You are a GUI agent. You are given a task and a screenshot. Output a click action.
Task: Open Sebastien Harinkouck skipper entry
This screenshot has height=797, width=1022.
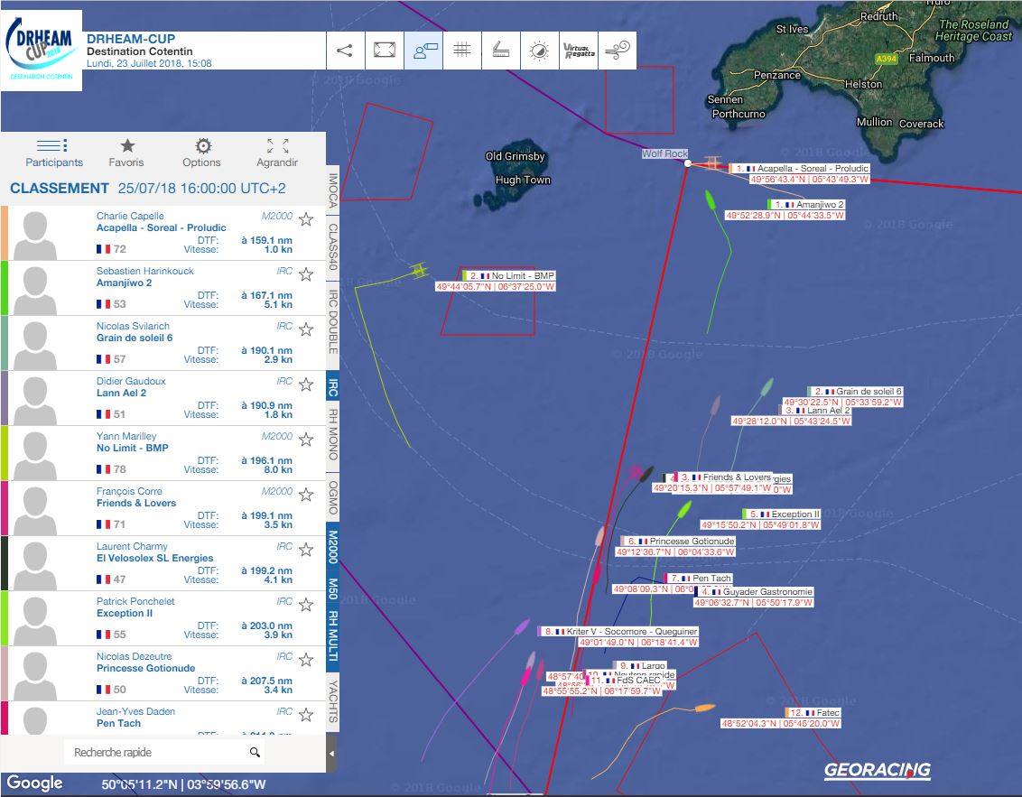point(163,288)
